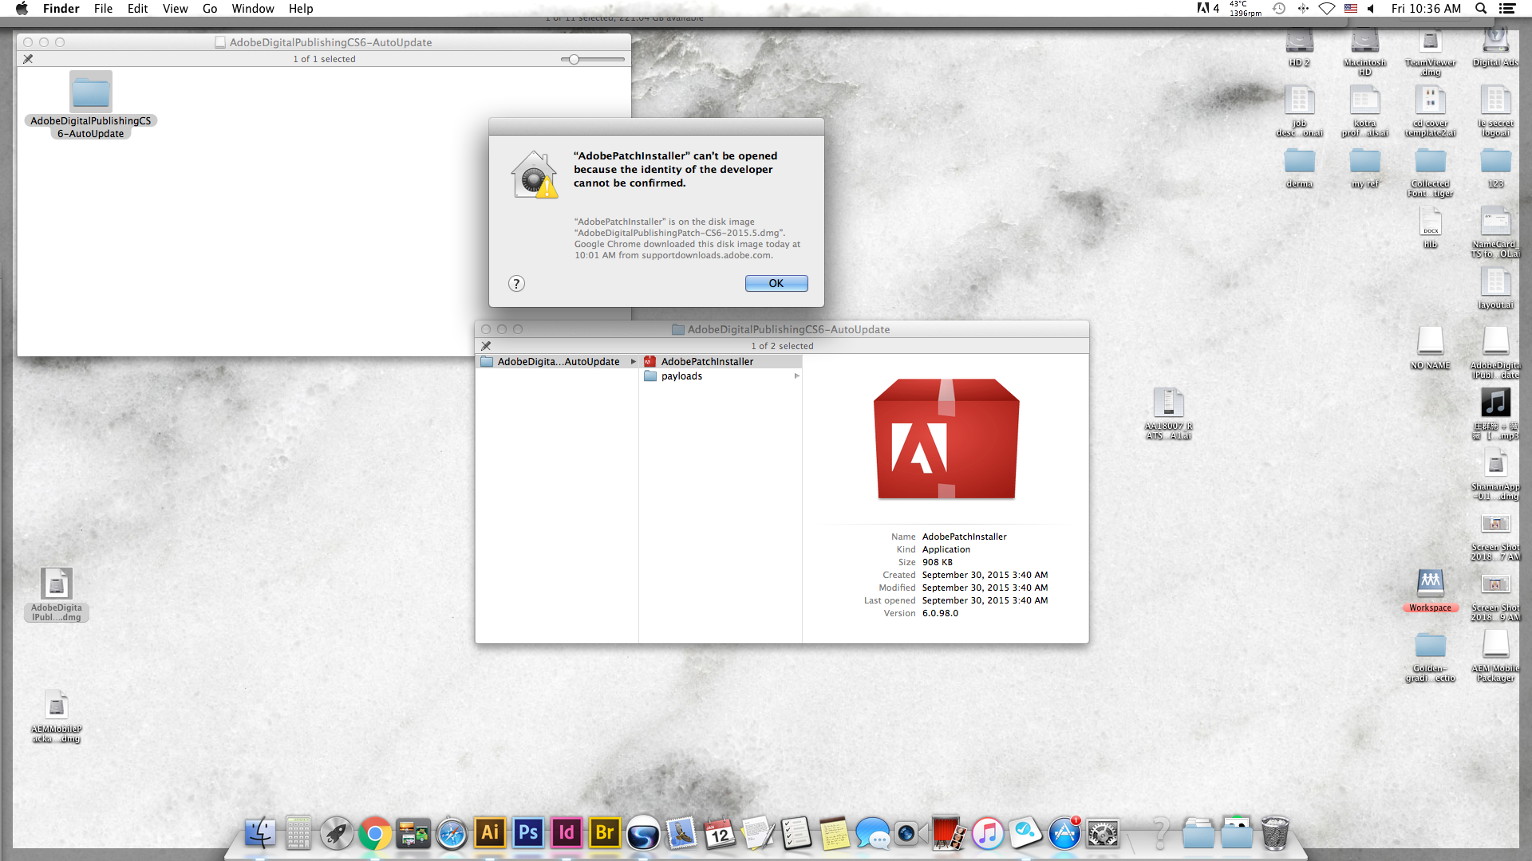Open Notification Center from menu bar
This screenshot has height=861, width=1532.
[x=1507, y=9]
